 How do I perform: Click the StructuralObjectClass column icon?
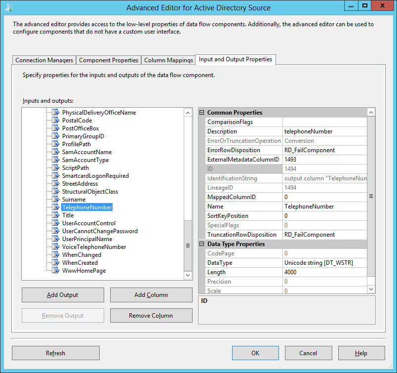(x=56, y=191)
